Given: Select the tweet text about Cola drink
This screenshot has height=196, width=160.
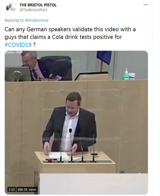Looking at the screenshot, I should click(x=70, y=37).
